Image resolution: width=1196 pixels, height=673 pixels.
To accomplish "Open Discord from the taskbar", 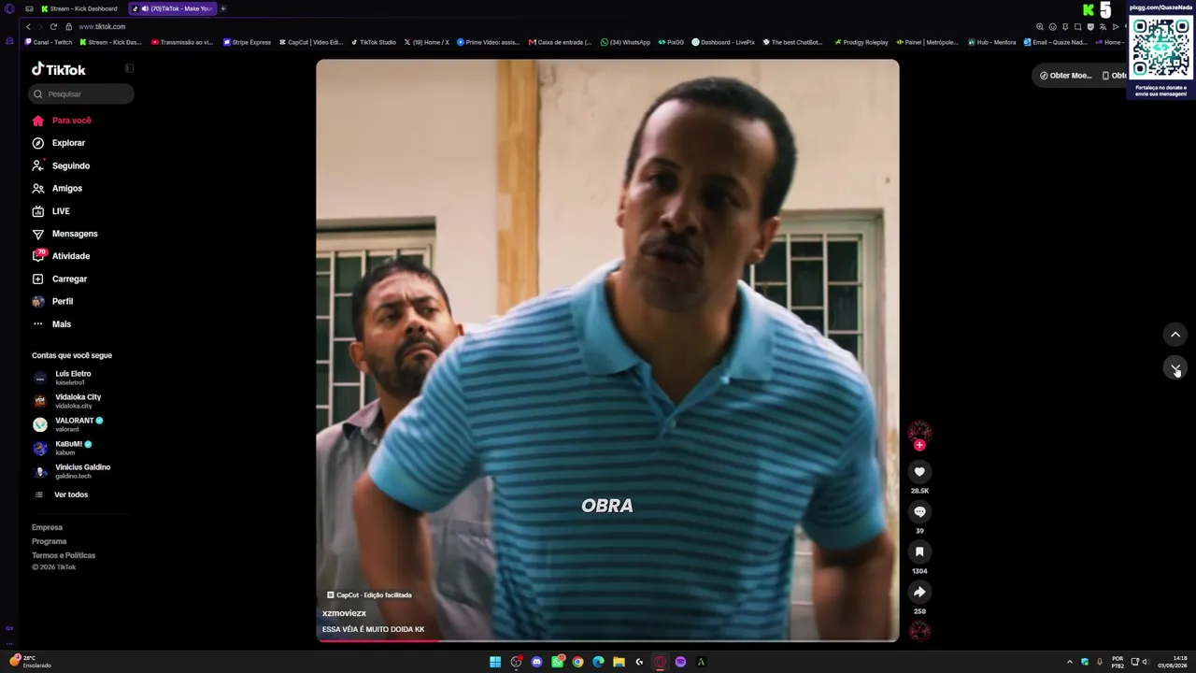I will click(536, 662).
